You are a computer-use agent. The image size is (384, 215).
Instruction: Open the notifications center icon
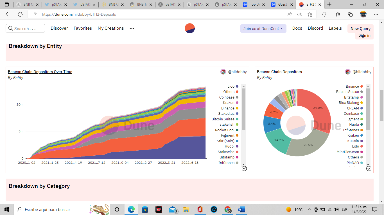coord(375,209)
